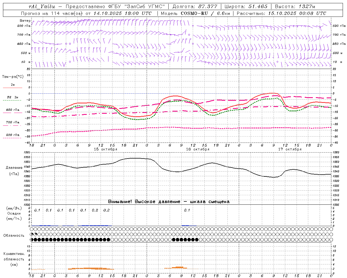Click the 'Облачность' cloud cover label
This screenshot has height=278, width=347.
coord(14,236)
